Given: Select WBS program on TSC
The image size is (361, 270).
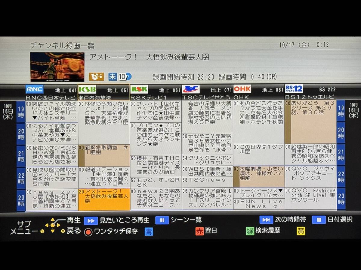Looking at the screenshot, I should click(207, 171).
